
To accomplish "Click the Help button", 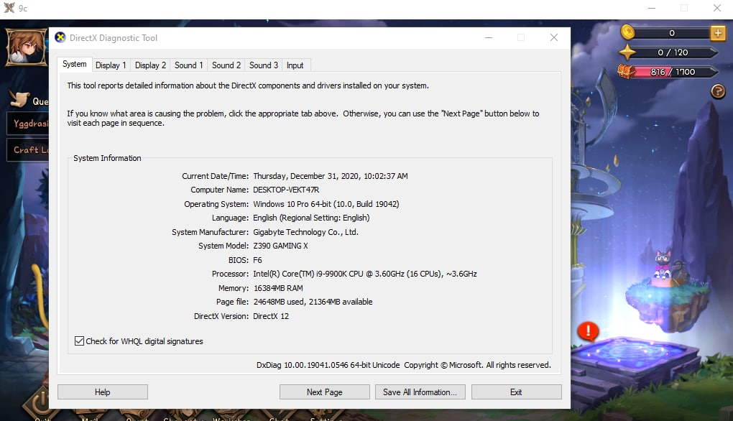I will pyautogui.click(x=103, y=392).
